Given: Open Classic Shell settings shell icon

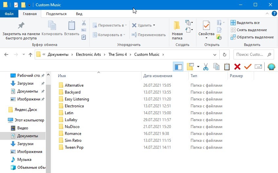Looking at the screenshot, I should (271, 67).
